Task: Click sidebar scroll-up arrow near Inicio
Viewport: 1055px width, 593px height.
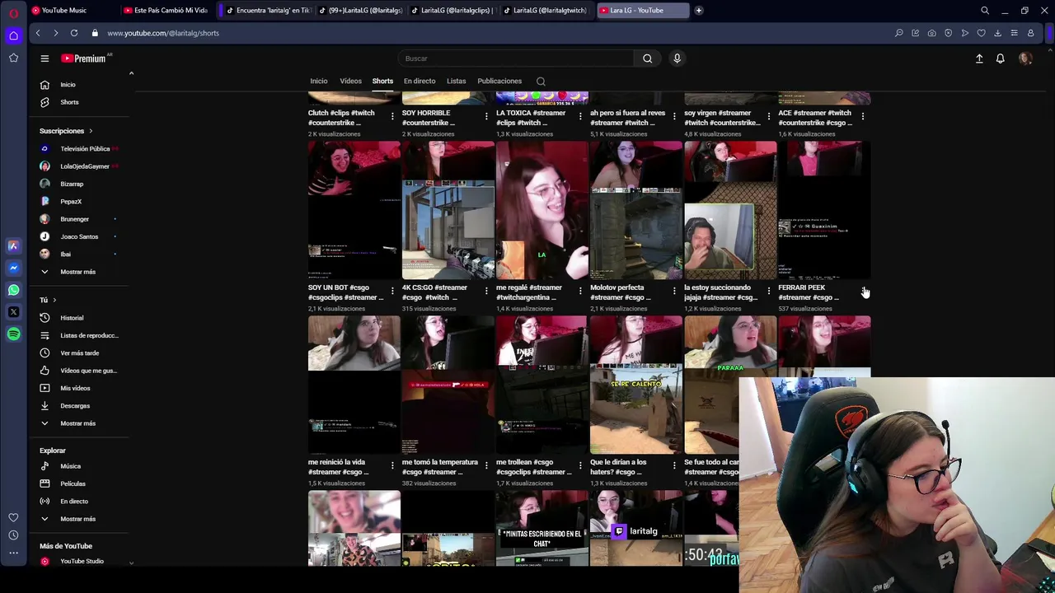Action: [131, 74]
